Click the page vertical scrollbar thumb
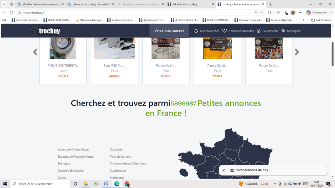This screenshot has width=335, height=188. pos(332,54)
